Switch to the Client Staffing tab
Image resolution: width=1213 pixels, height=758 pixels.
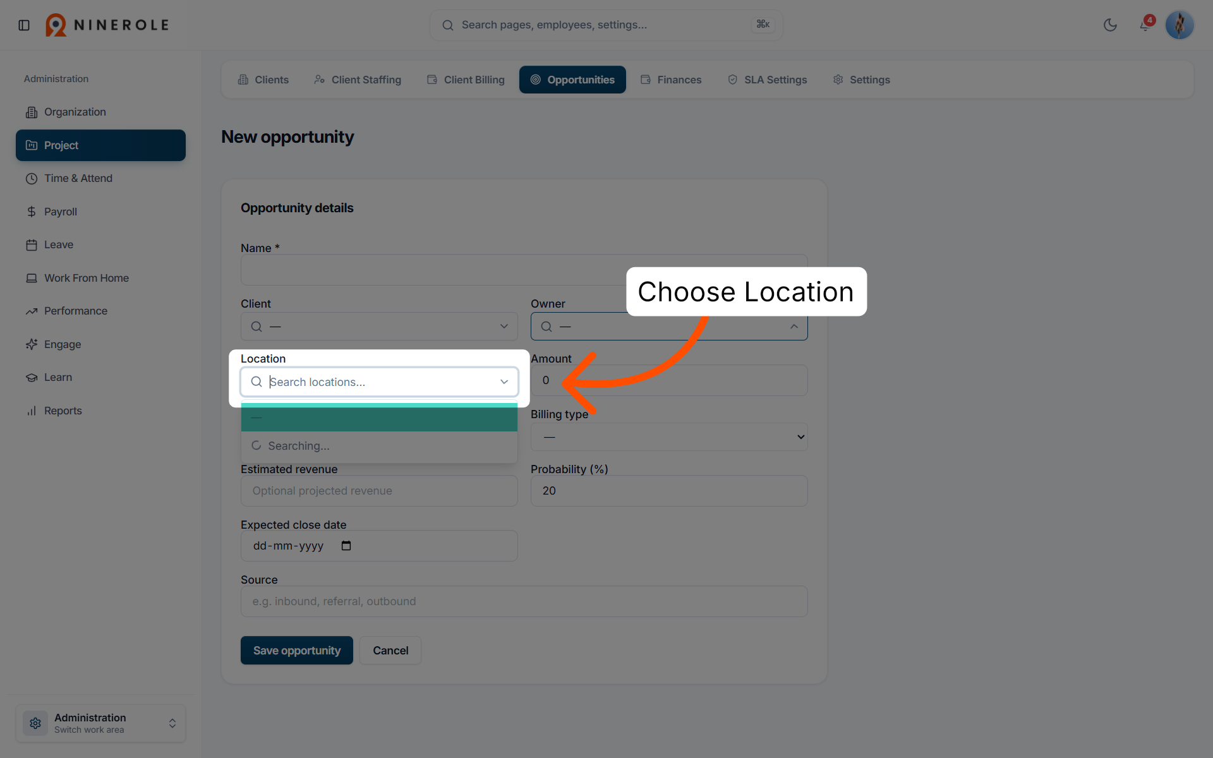[358, 80]
